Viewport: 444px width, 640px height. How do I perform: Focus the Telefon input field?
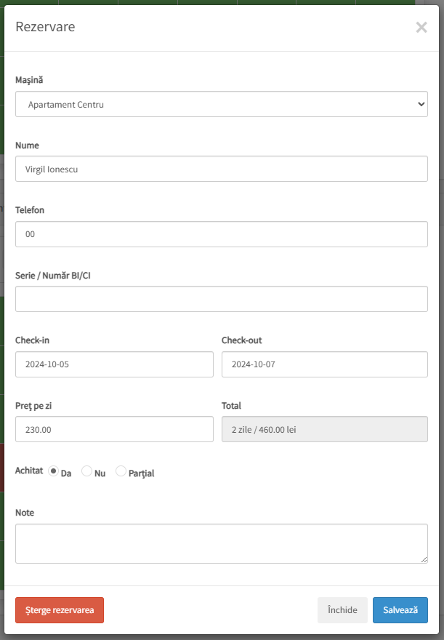pos(222,234)
